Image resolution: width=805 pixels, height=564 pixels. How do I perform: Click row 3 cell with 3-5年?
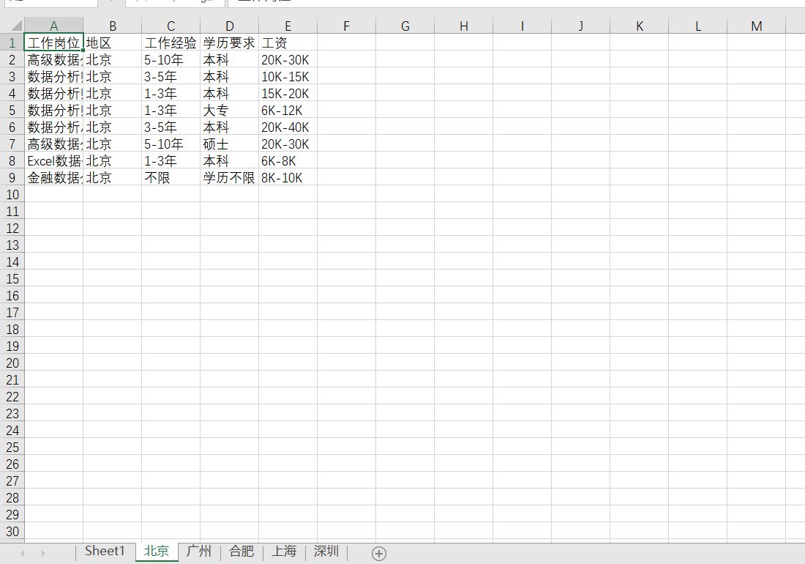(x=171, y=76)
